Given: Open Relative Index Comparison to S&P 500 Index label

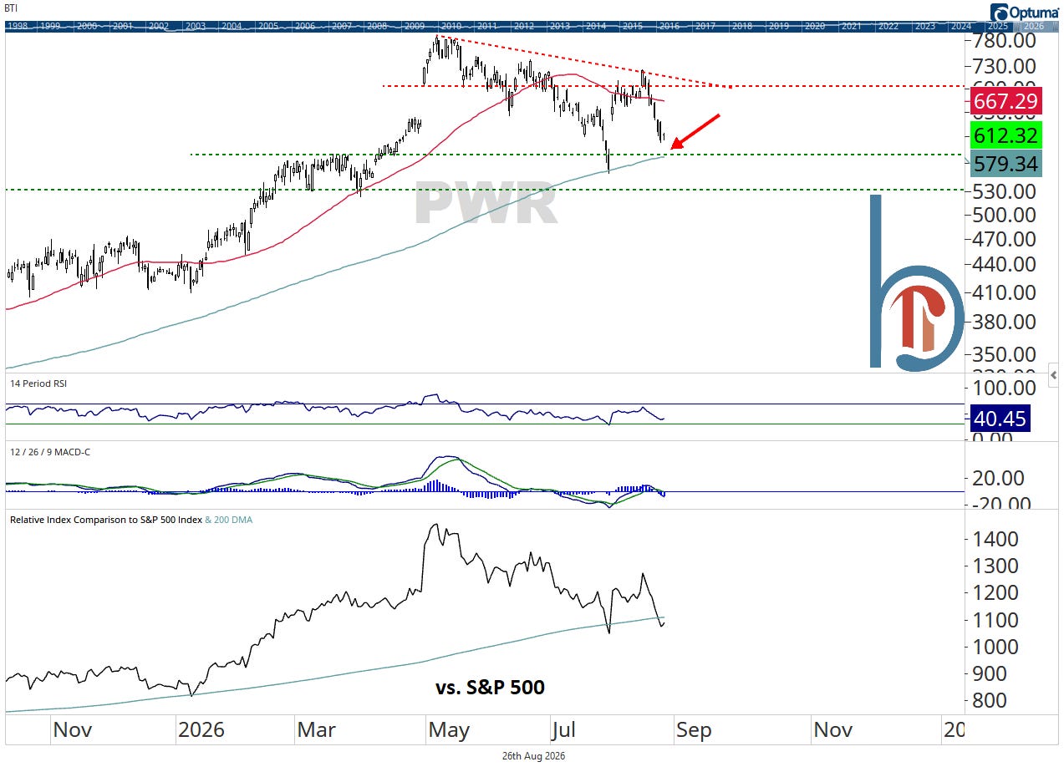Looking at the screenshot, I should (105, 520).
